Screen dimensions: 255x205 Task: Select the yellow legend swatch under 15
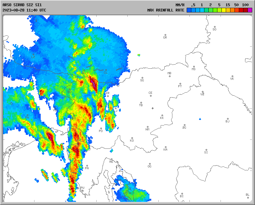(x=228, y=10)
